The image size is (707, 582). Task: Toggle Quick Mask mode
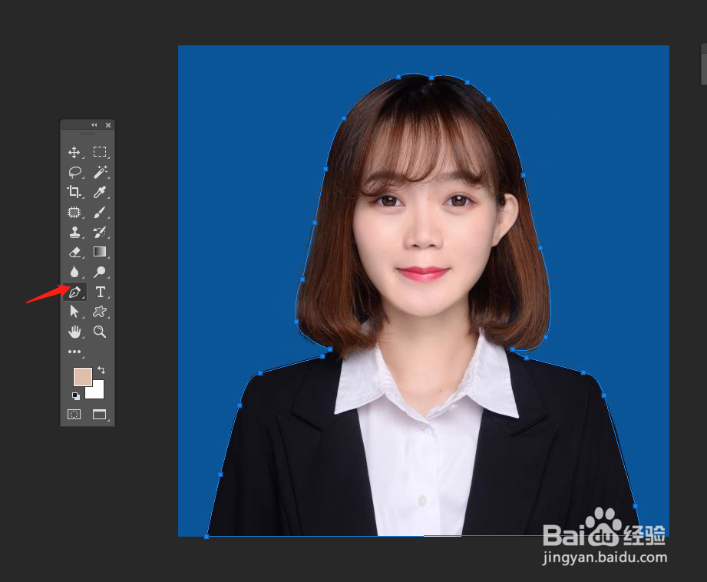[x=74, y=414]
